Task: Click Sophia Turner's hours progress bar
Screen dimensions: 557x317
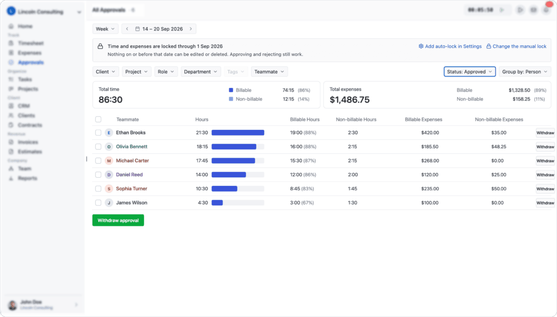Action: [238, 189]
